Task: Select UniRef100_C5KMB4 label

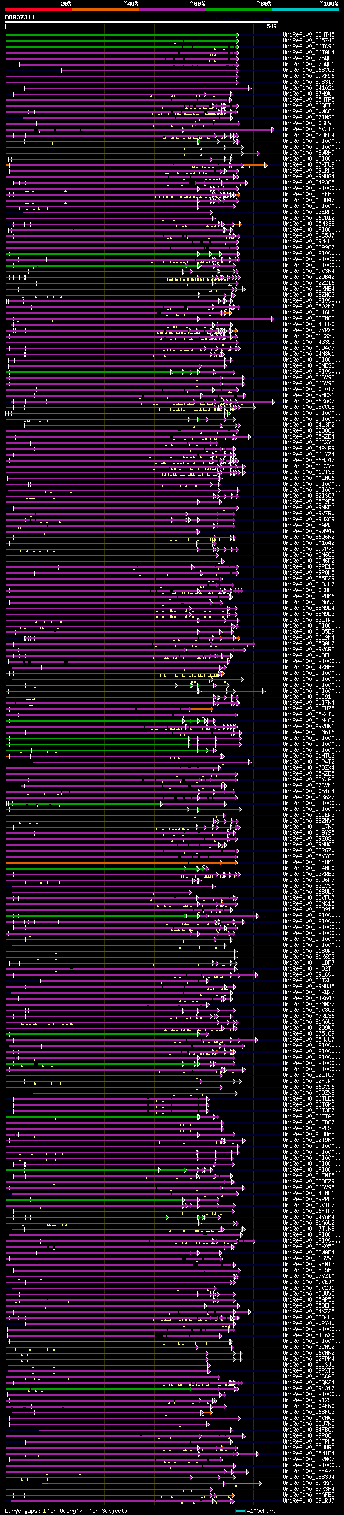Action: point(308,289)
